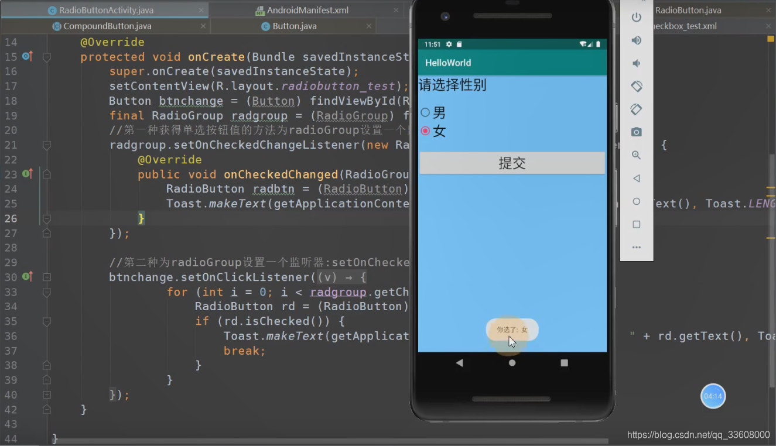
Task: Expand the folded region marker on line 40
Action: point(47,394)
